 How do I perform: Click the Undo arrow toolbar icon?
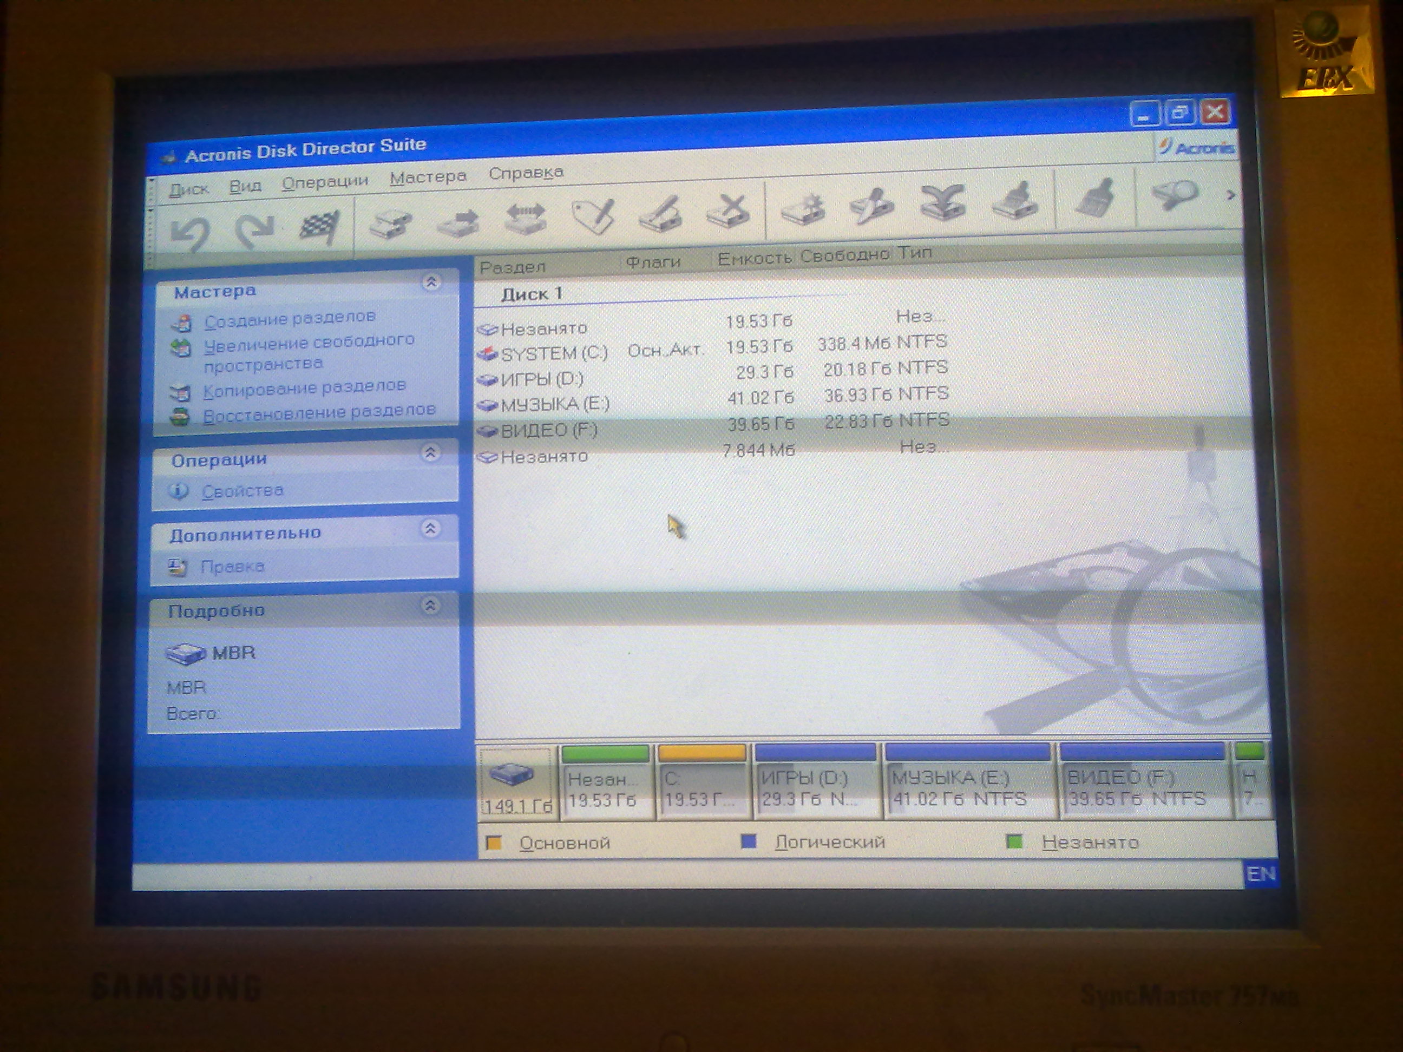click(191, 233)
